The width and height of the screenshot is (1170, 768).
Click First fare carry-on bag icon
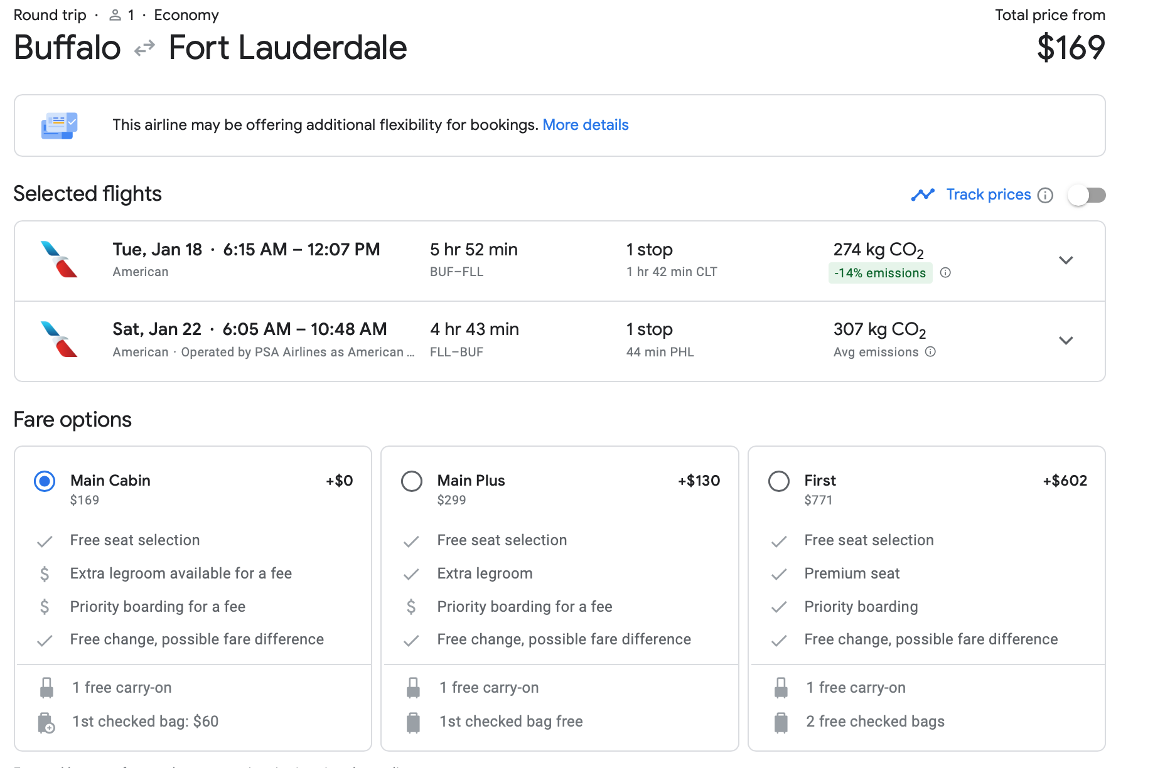coord(781,688)
